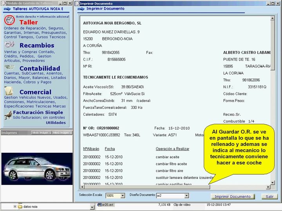Click the Clip de vídeo file type
The width and height of the screenshot is (282, 211).
[182, 205]
